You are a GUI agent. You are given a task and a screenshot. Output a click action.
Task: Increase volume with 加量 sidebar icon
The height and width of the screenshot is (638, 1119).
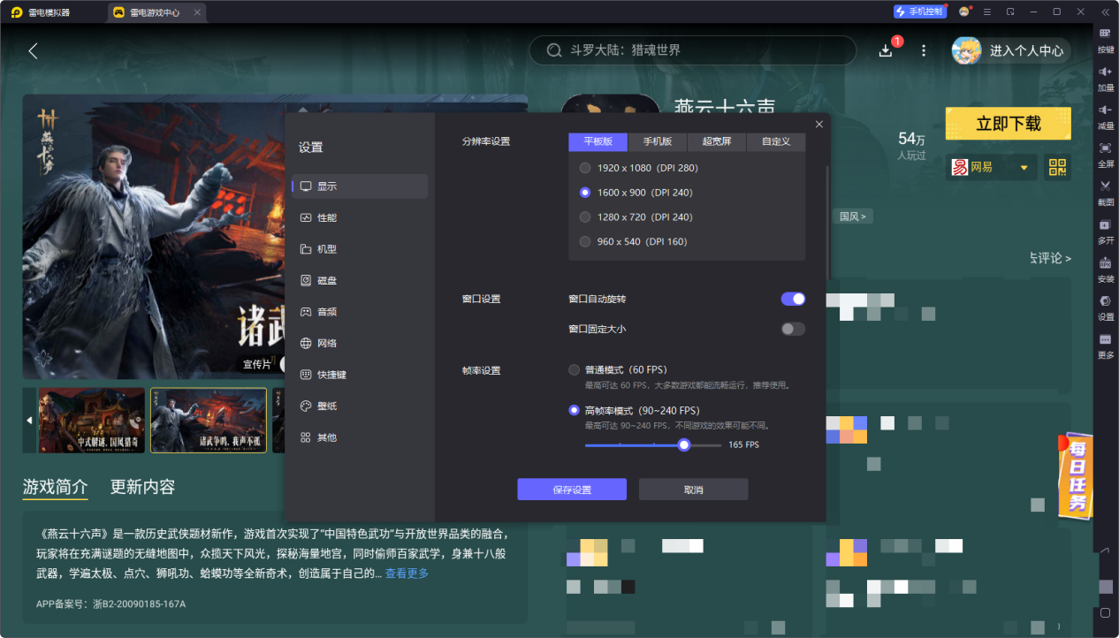pos(1106,78)
